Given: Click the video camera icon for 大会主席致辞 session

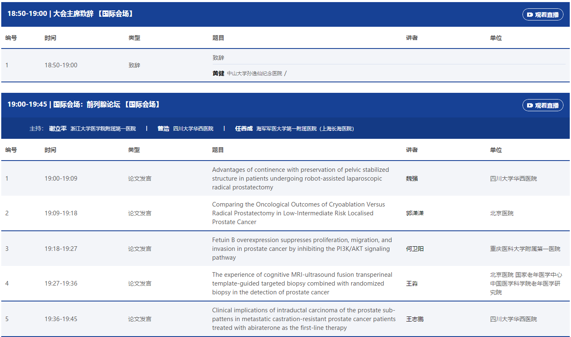Looking at the screenshot, I should [530, 15].
